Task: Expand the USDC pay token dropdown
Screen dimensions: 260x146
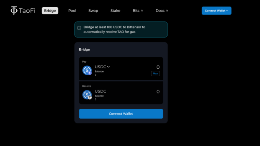Action: 102,67
